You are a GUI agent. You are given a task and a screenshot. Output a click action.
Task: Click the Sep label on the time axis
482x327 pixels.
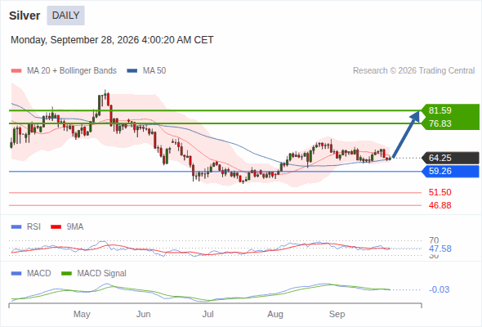pyautogui.click(x=337, y=314)
